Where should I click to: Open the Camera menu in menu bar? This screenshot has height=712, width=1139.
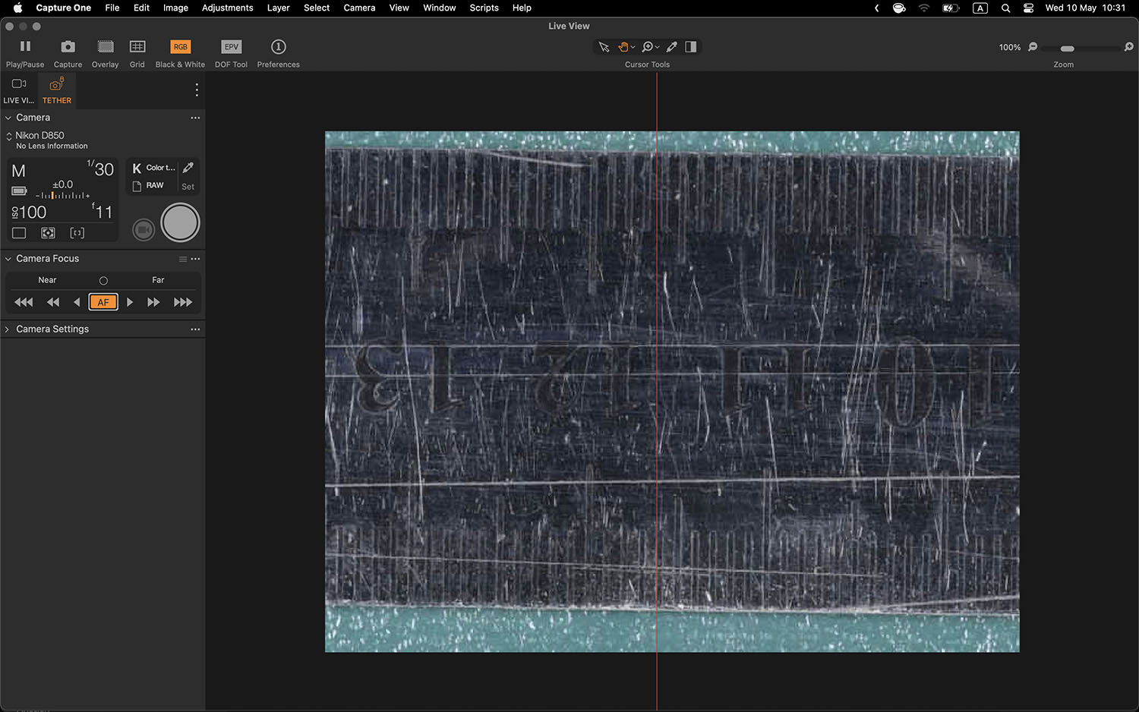pos(359,8)
